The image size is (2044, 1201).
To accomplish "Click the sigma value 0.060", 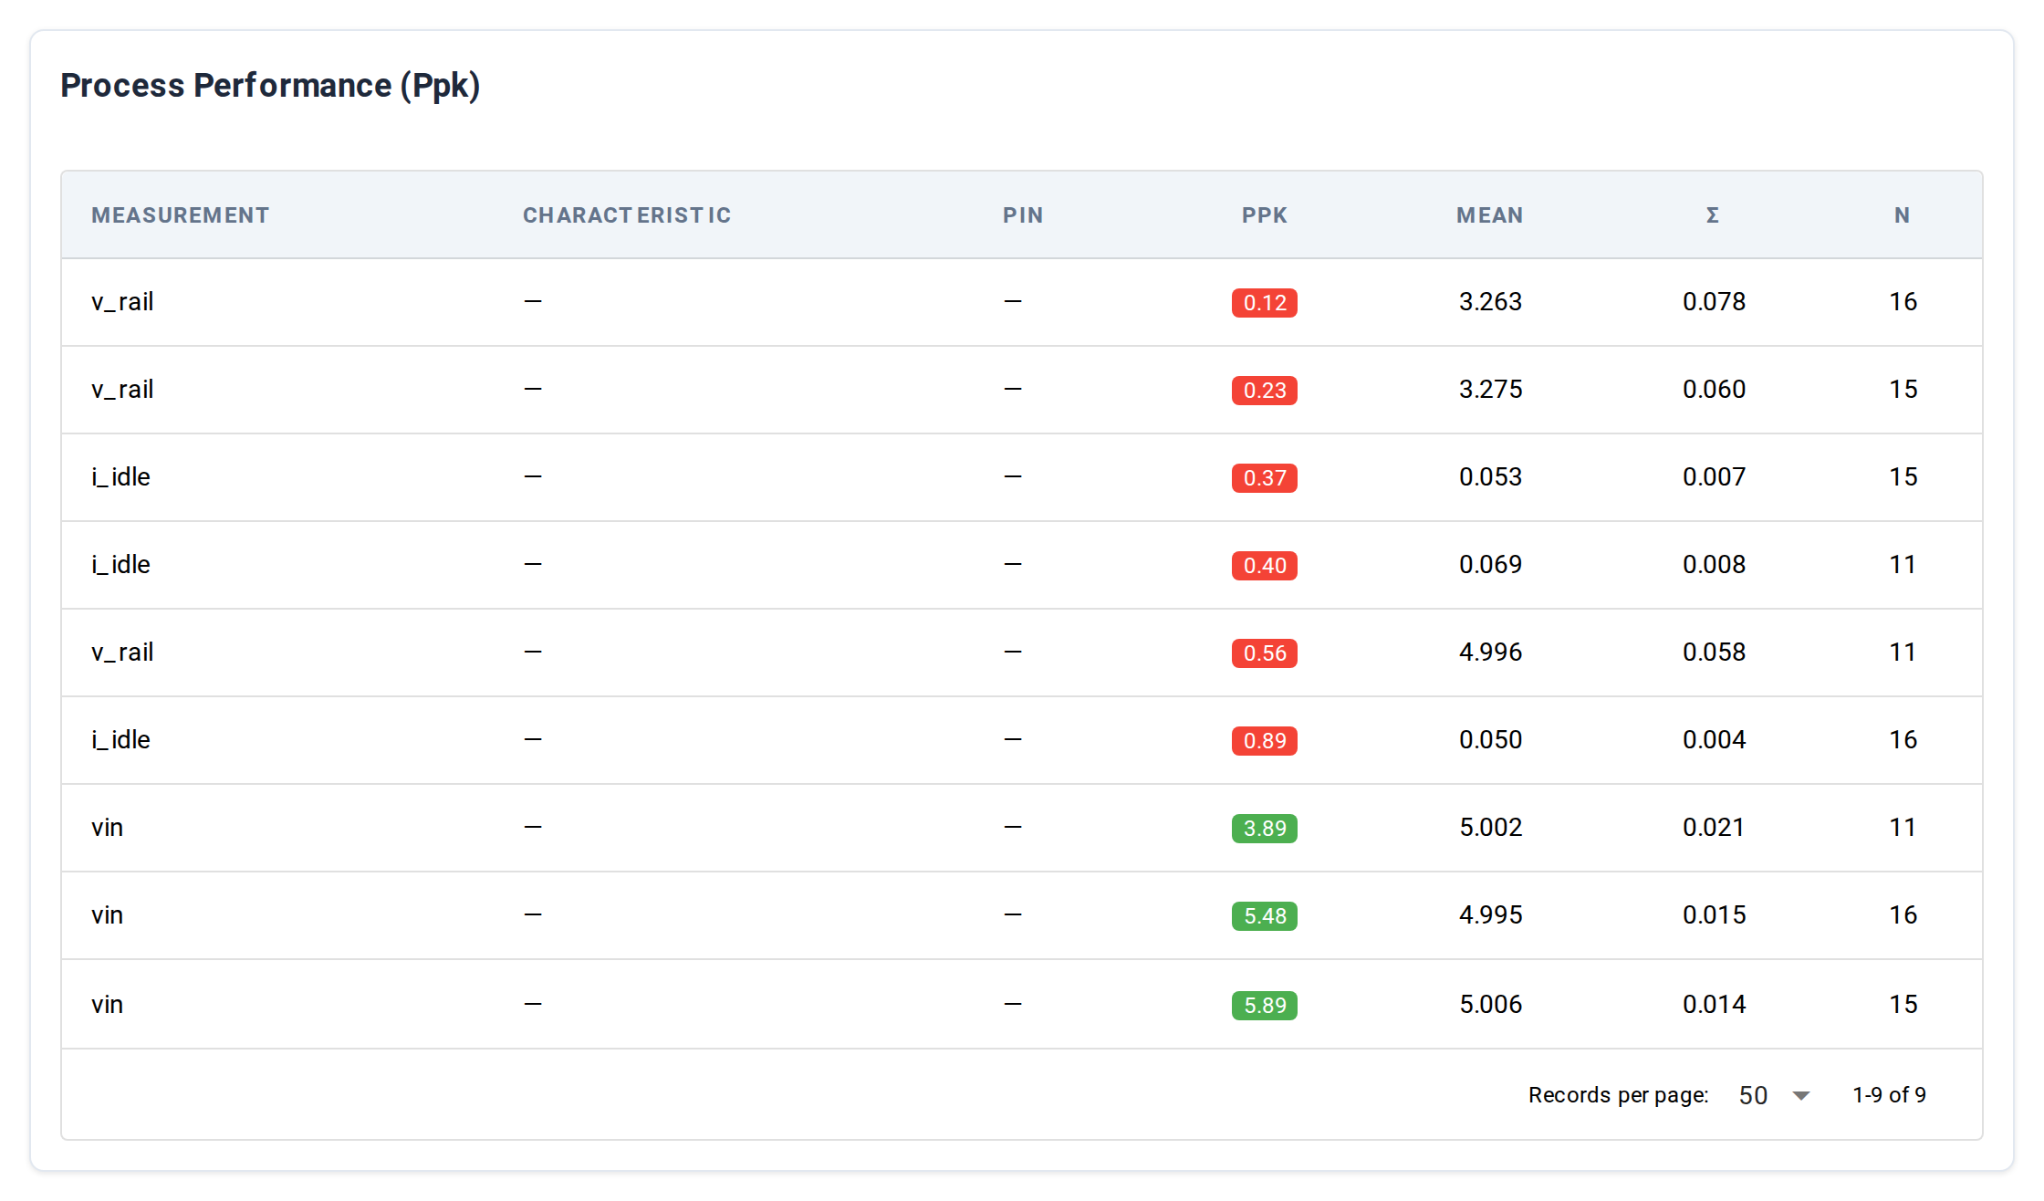I will [1715, 390].
